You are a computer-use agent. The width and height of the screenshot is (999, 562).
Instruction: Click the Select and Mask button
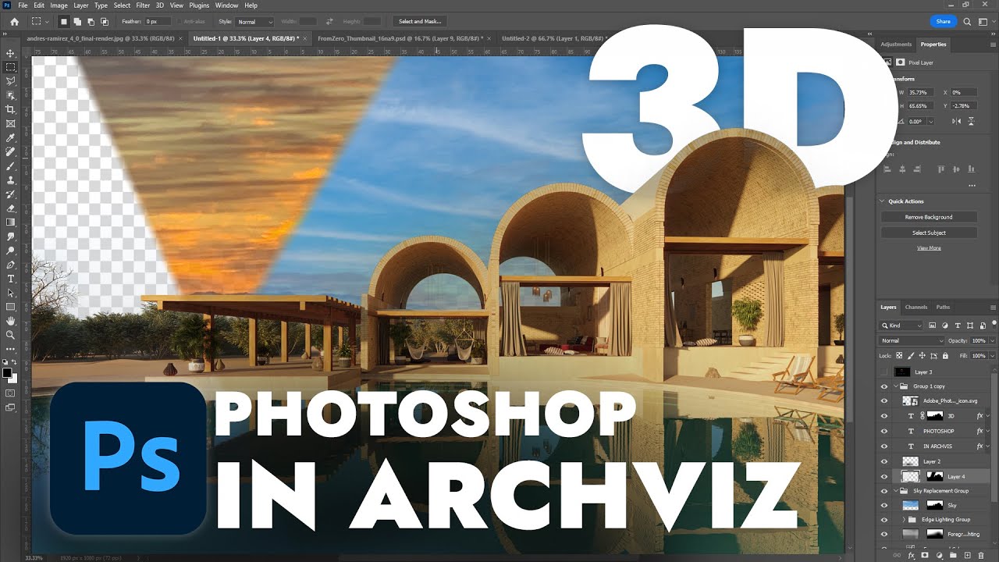point(419,22)
